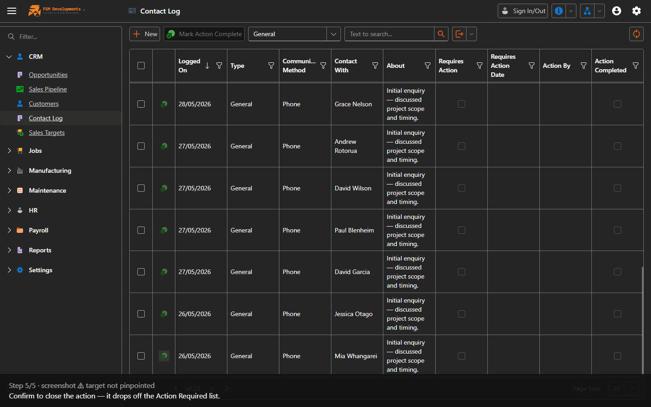Open the settings gear icon
651x407 pixels.
pos(637,11)
